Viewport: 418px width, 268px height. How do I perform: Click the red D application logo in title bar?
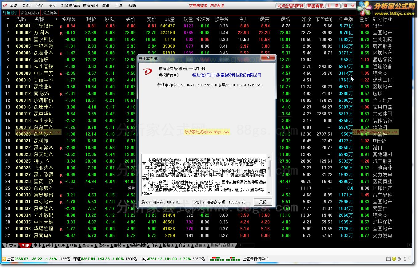pyautogui.click(x=5, y=6)
